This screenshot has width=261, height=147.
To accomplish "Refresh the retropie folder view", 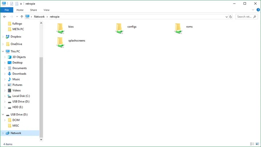I will pyautogui.click(x=231, y=17).
